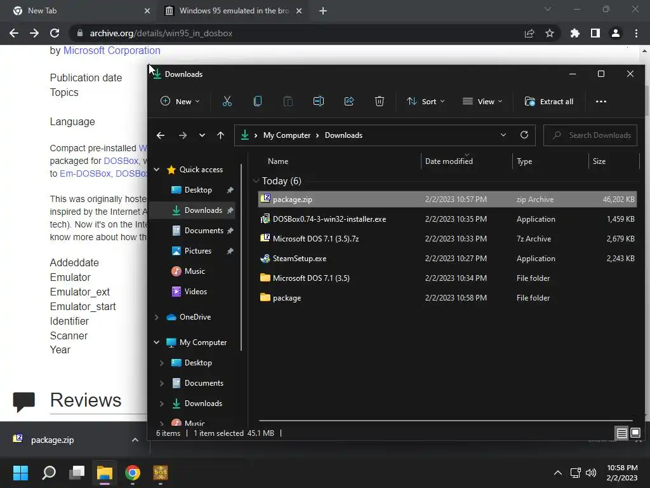Click the Share icon in Explorer toolbar
Viewport: 650px width, 488px height.
pos(349,101)
